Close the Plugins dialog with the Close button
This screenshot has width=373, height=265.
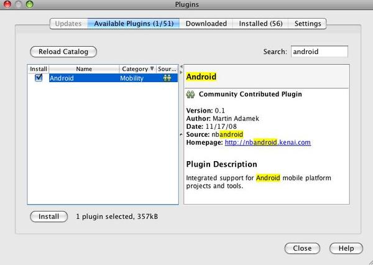coord(302,248)
